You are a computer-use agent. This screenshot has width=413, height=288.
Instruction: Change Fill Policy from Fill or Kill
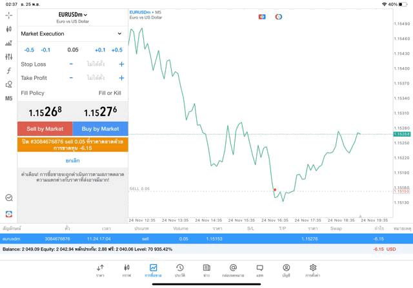coord(110,93)
